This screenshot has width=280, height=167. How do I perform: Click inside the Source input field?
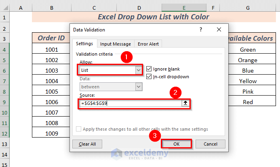[131, 103]
